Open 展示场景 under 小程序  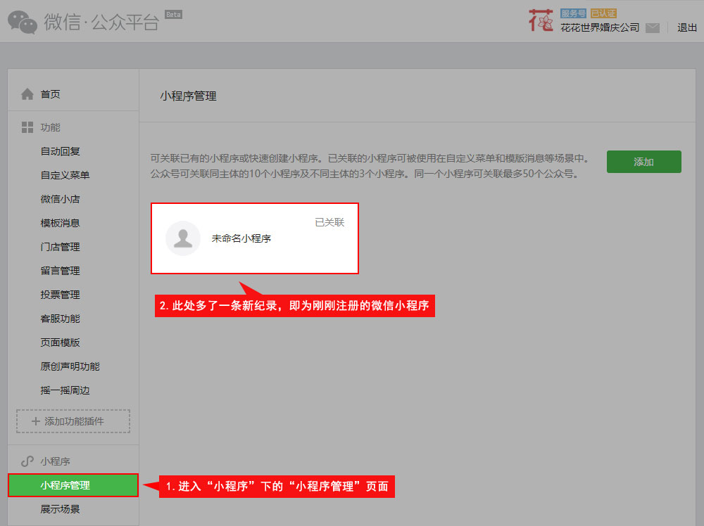pyautogui.click(x=61, y=509)
